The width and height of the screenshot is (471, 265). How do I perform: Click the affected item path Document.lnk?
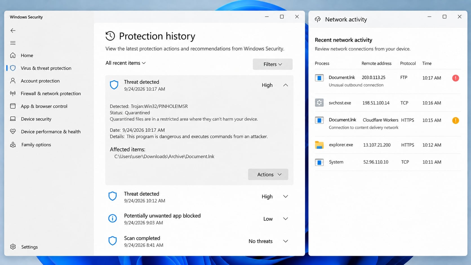pos(164,156)
